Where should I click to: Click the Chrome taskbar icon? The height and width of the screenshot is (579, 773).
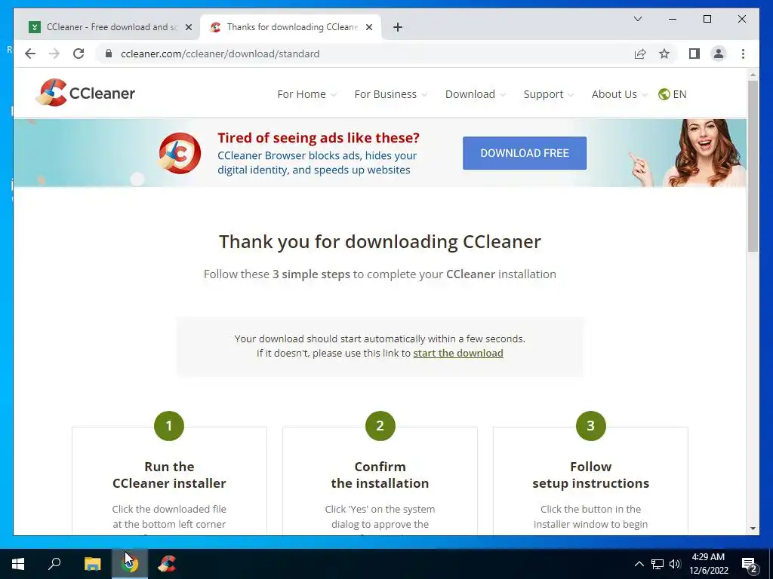(130, 564)
